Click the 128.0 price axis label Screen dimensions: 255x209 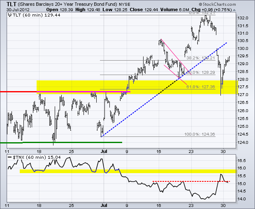[x=243, y=80]
